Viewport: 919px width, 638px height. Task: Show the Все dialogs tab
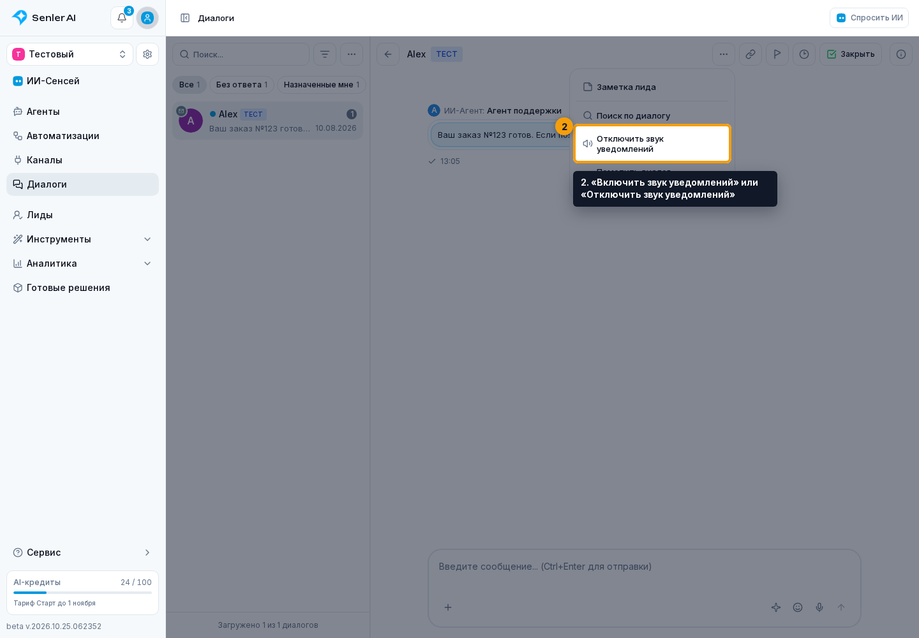[x=190, y=85]
